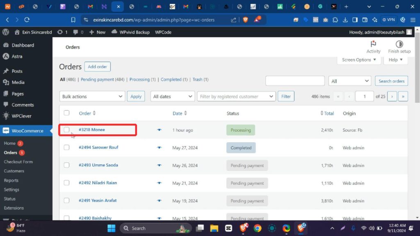This screenshot has width=420, height=236.
Task: Check the select-all orders checkbox in the header
Action: click(66, 113)
